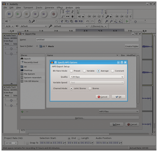158x152 pixels.
Task: Select the Preset bit rate mode
Action: [x=71, y=71]
